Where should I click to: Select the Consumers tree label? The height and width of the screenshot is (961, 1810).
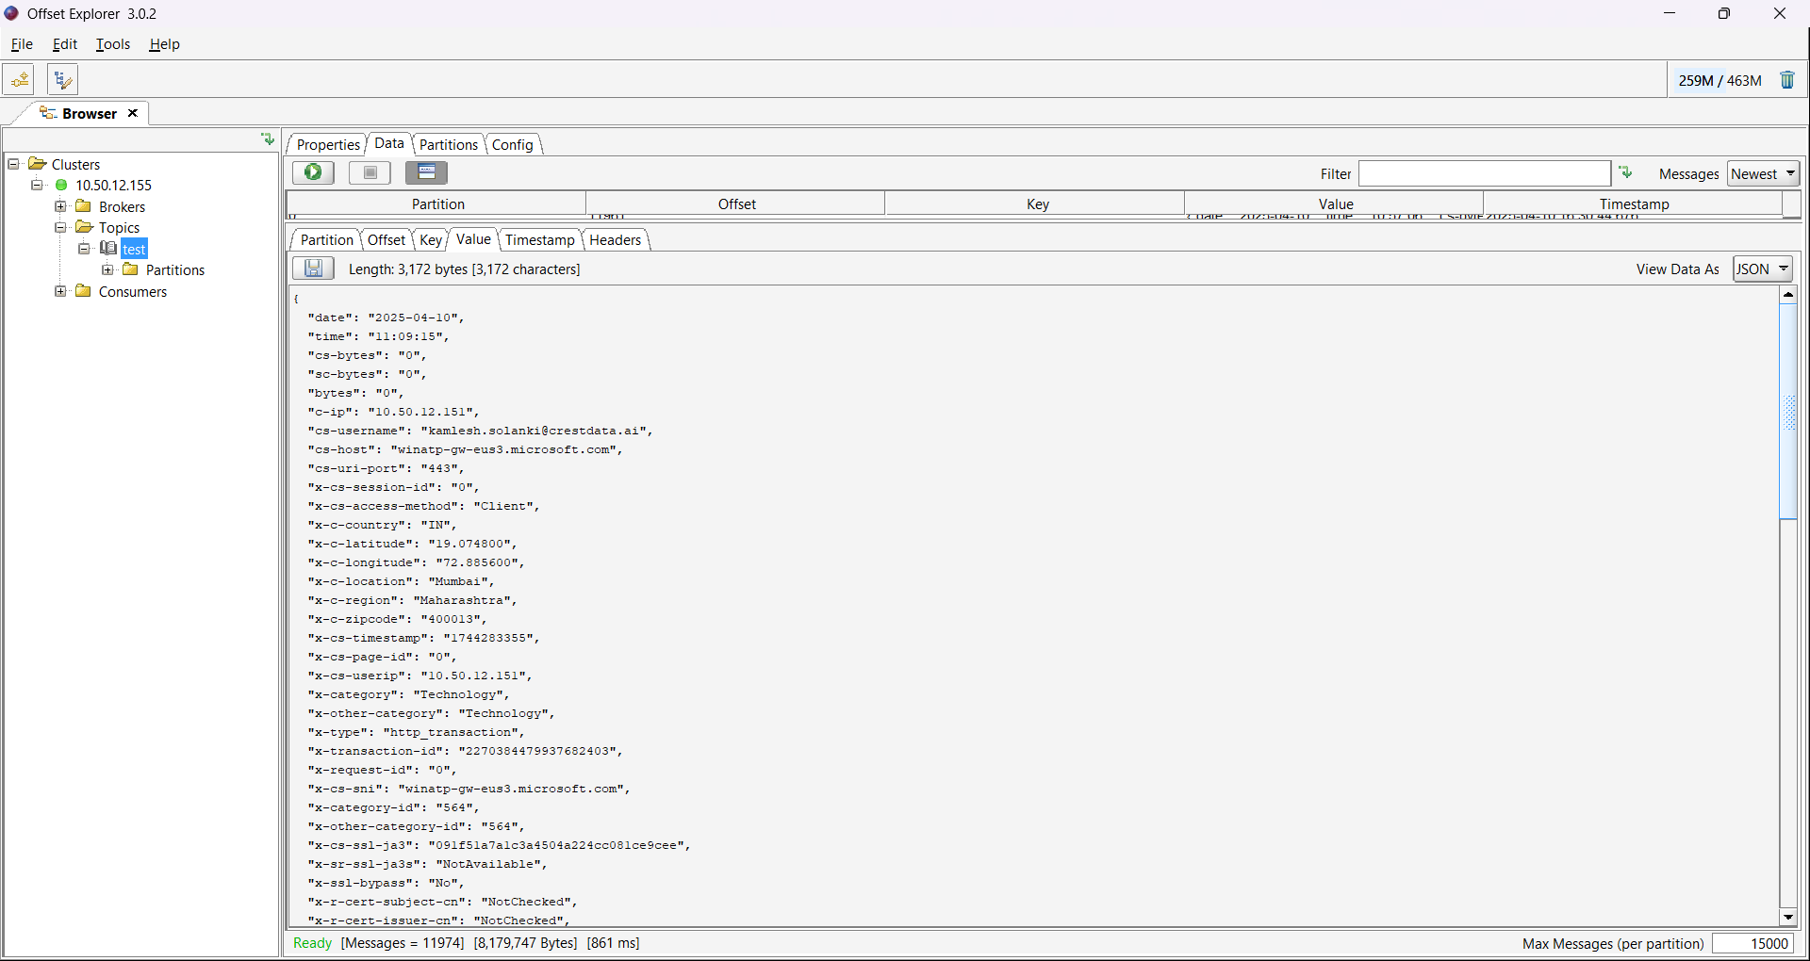pyautogui.click(x=133, y=291)
